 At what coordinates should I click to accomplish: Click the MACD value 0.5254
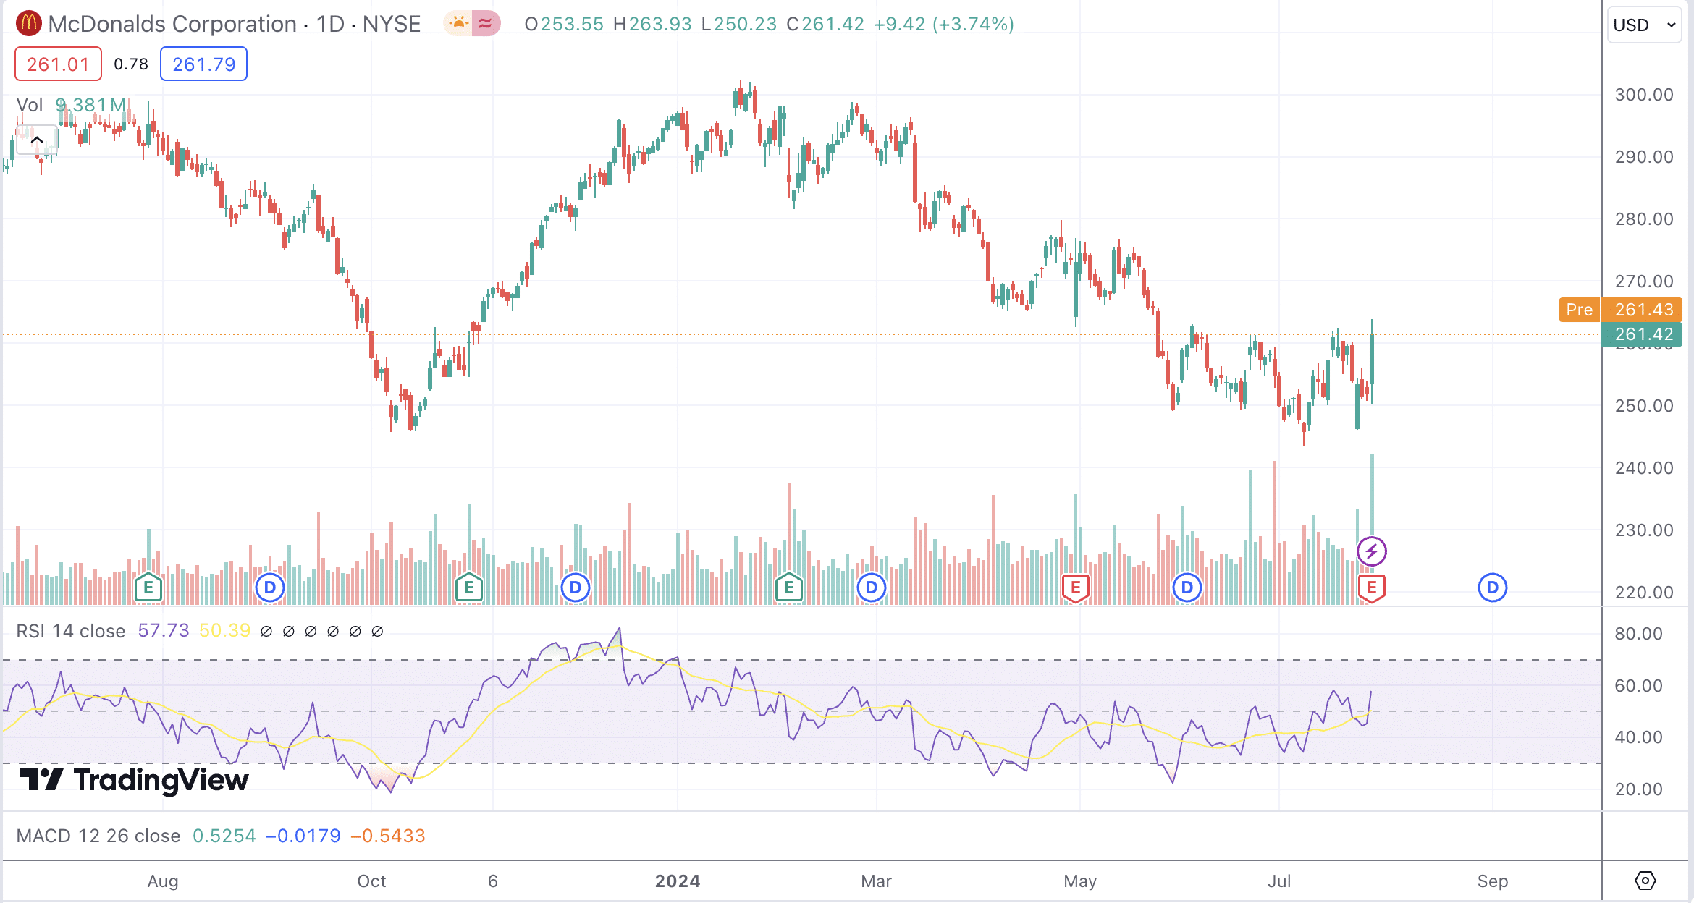point(224,836)
